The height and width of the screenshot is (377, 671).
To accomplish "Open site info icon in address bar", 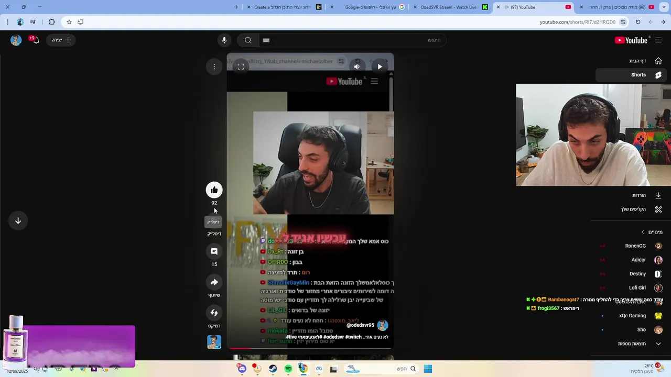I will click(623, 22).
